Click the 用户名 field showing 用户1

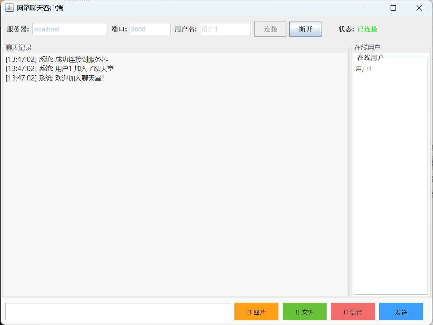[x=225, y=29]
